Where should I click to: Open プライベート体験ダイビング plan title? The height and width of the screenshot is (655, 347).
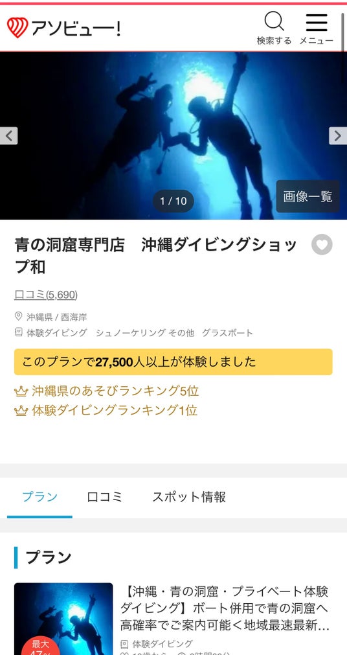pyautogui.click(x=225, y=608)
